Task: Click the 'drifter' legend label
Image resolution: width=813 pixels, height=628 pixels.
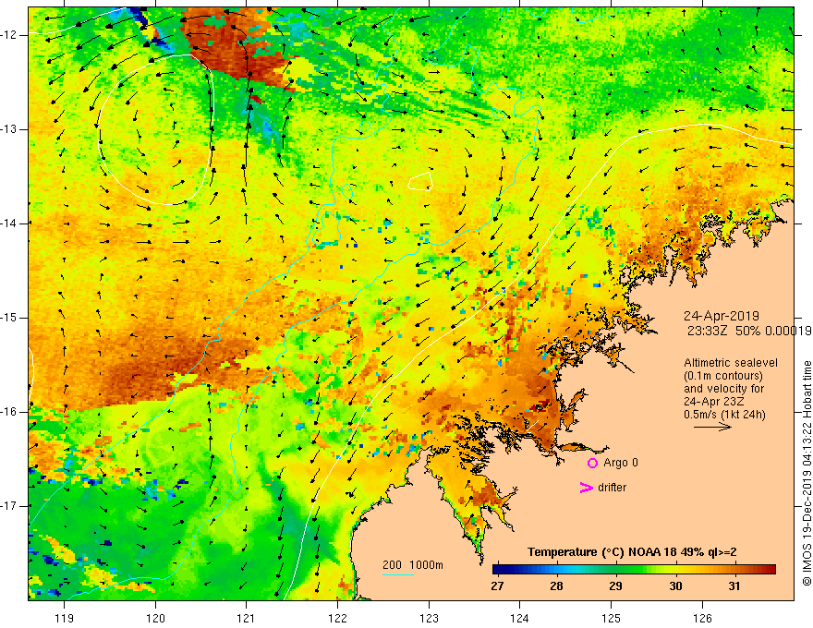Action: pyautogui.click(x=612, y=488)
